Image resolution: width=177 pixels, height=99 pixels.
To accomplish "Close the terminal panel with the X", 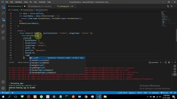I will point(175,62).
